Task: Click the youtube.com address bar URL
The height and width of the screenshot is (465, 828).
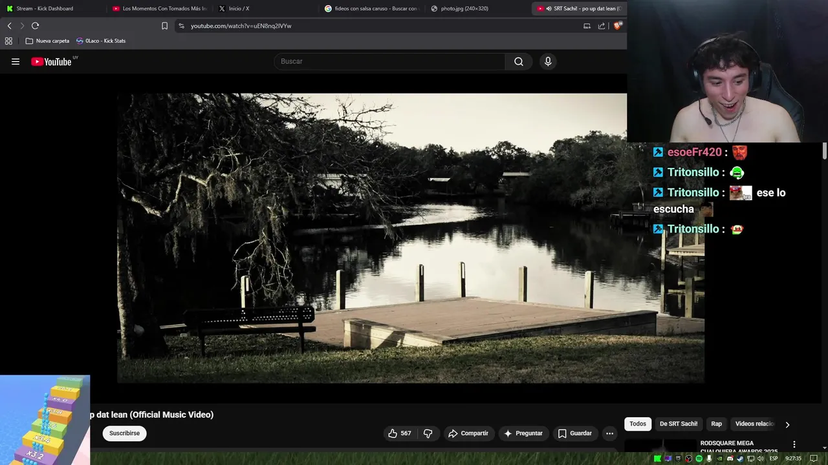Action: click(241, 26)
